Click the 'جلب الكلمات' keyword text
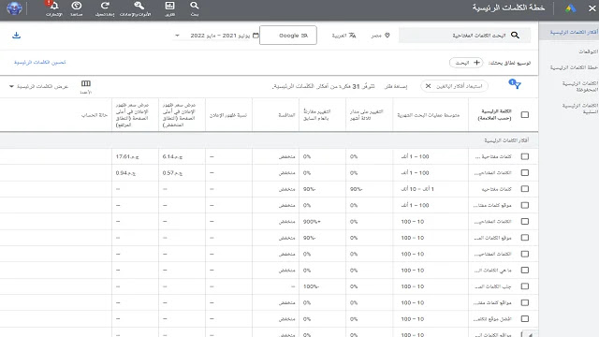 492,286
